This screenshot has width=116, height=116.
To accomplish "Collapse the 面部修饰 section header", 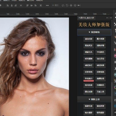I will point(94,32).
